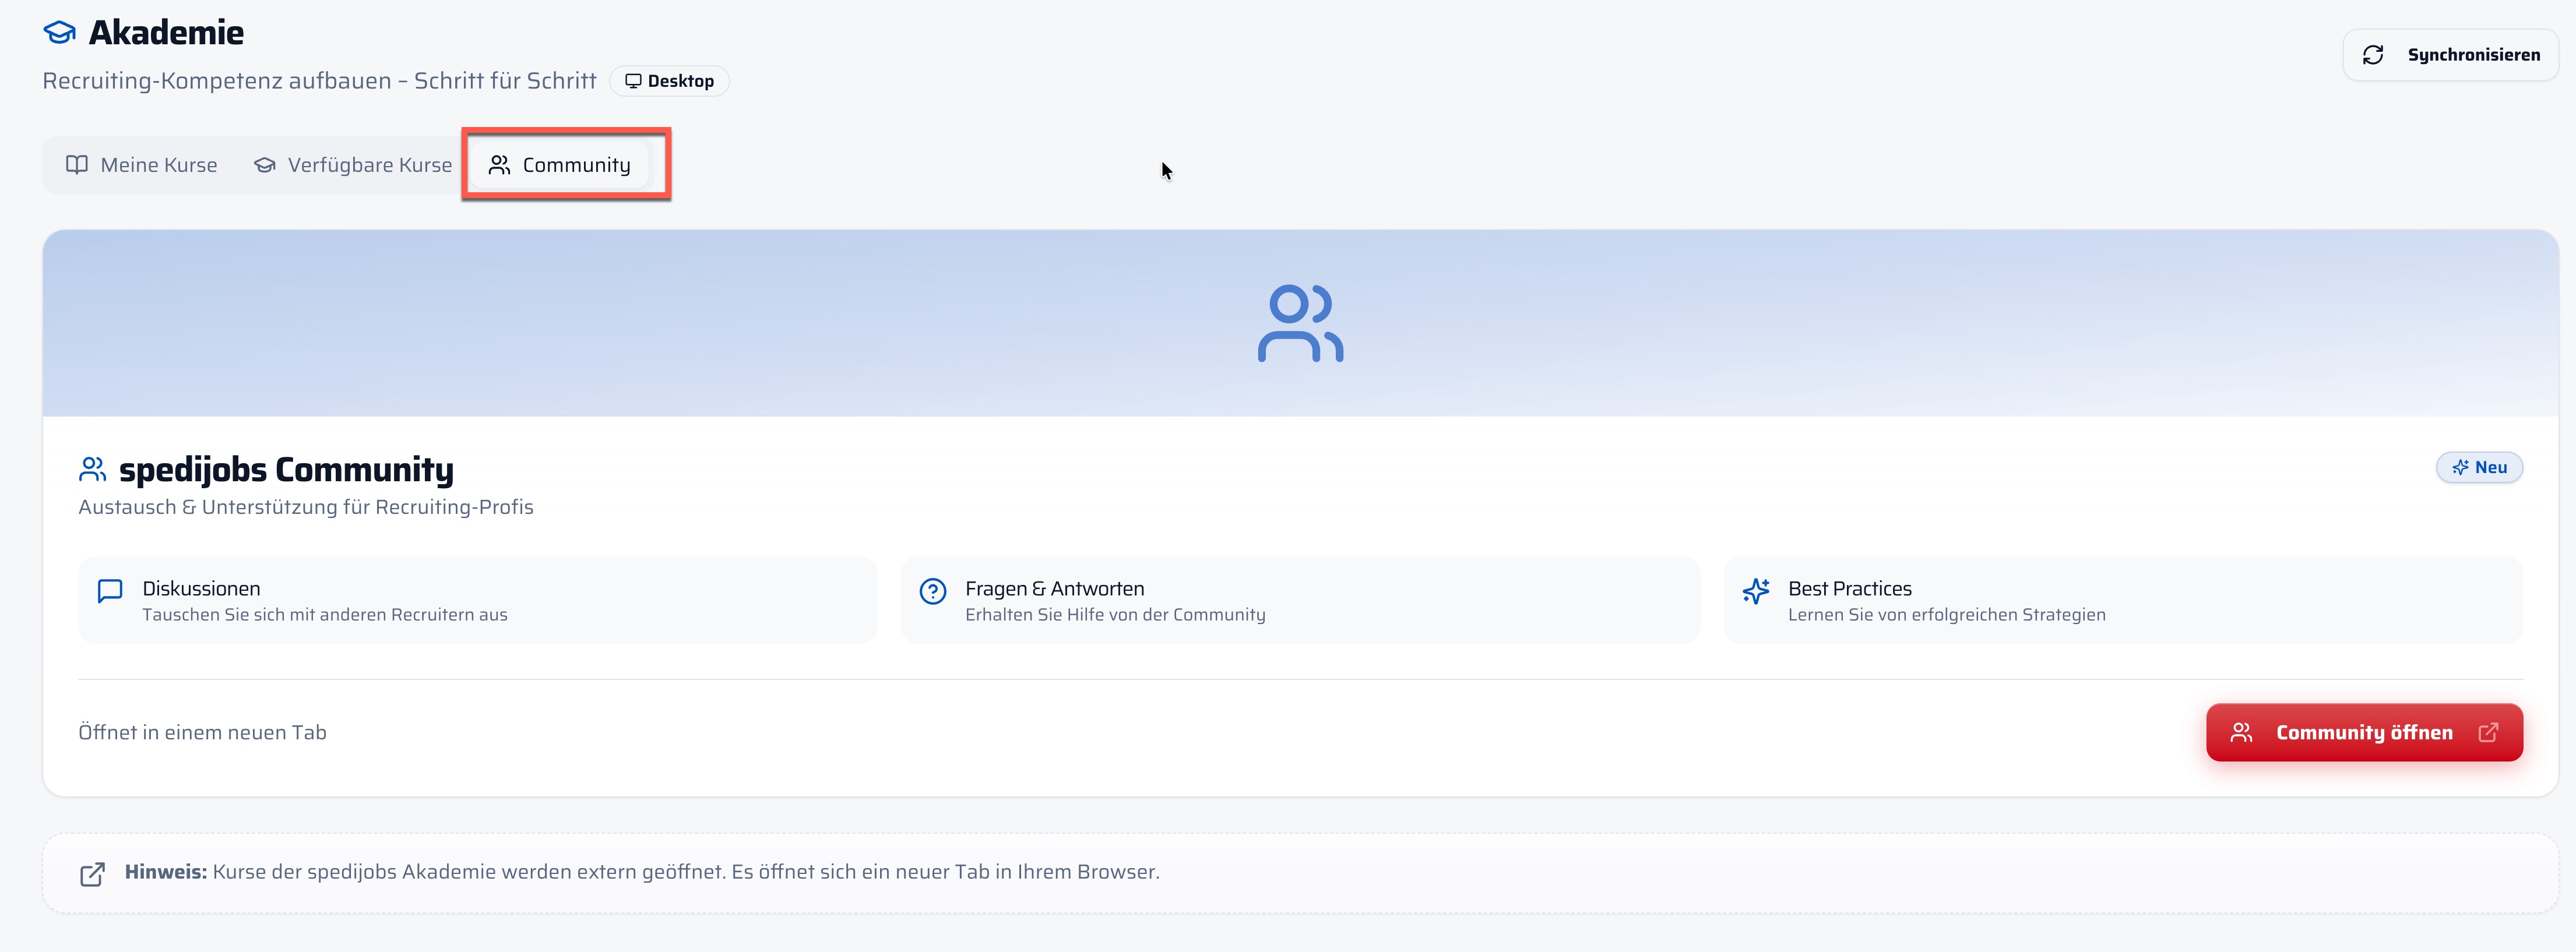
Task: Click the external link icon beside Hinweis
Action: coord(92,874)
